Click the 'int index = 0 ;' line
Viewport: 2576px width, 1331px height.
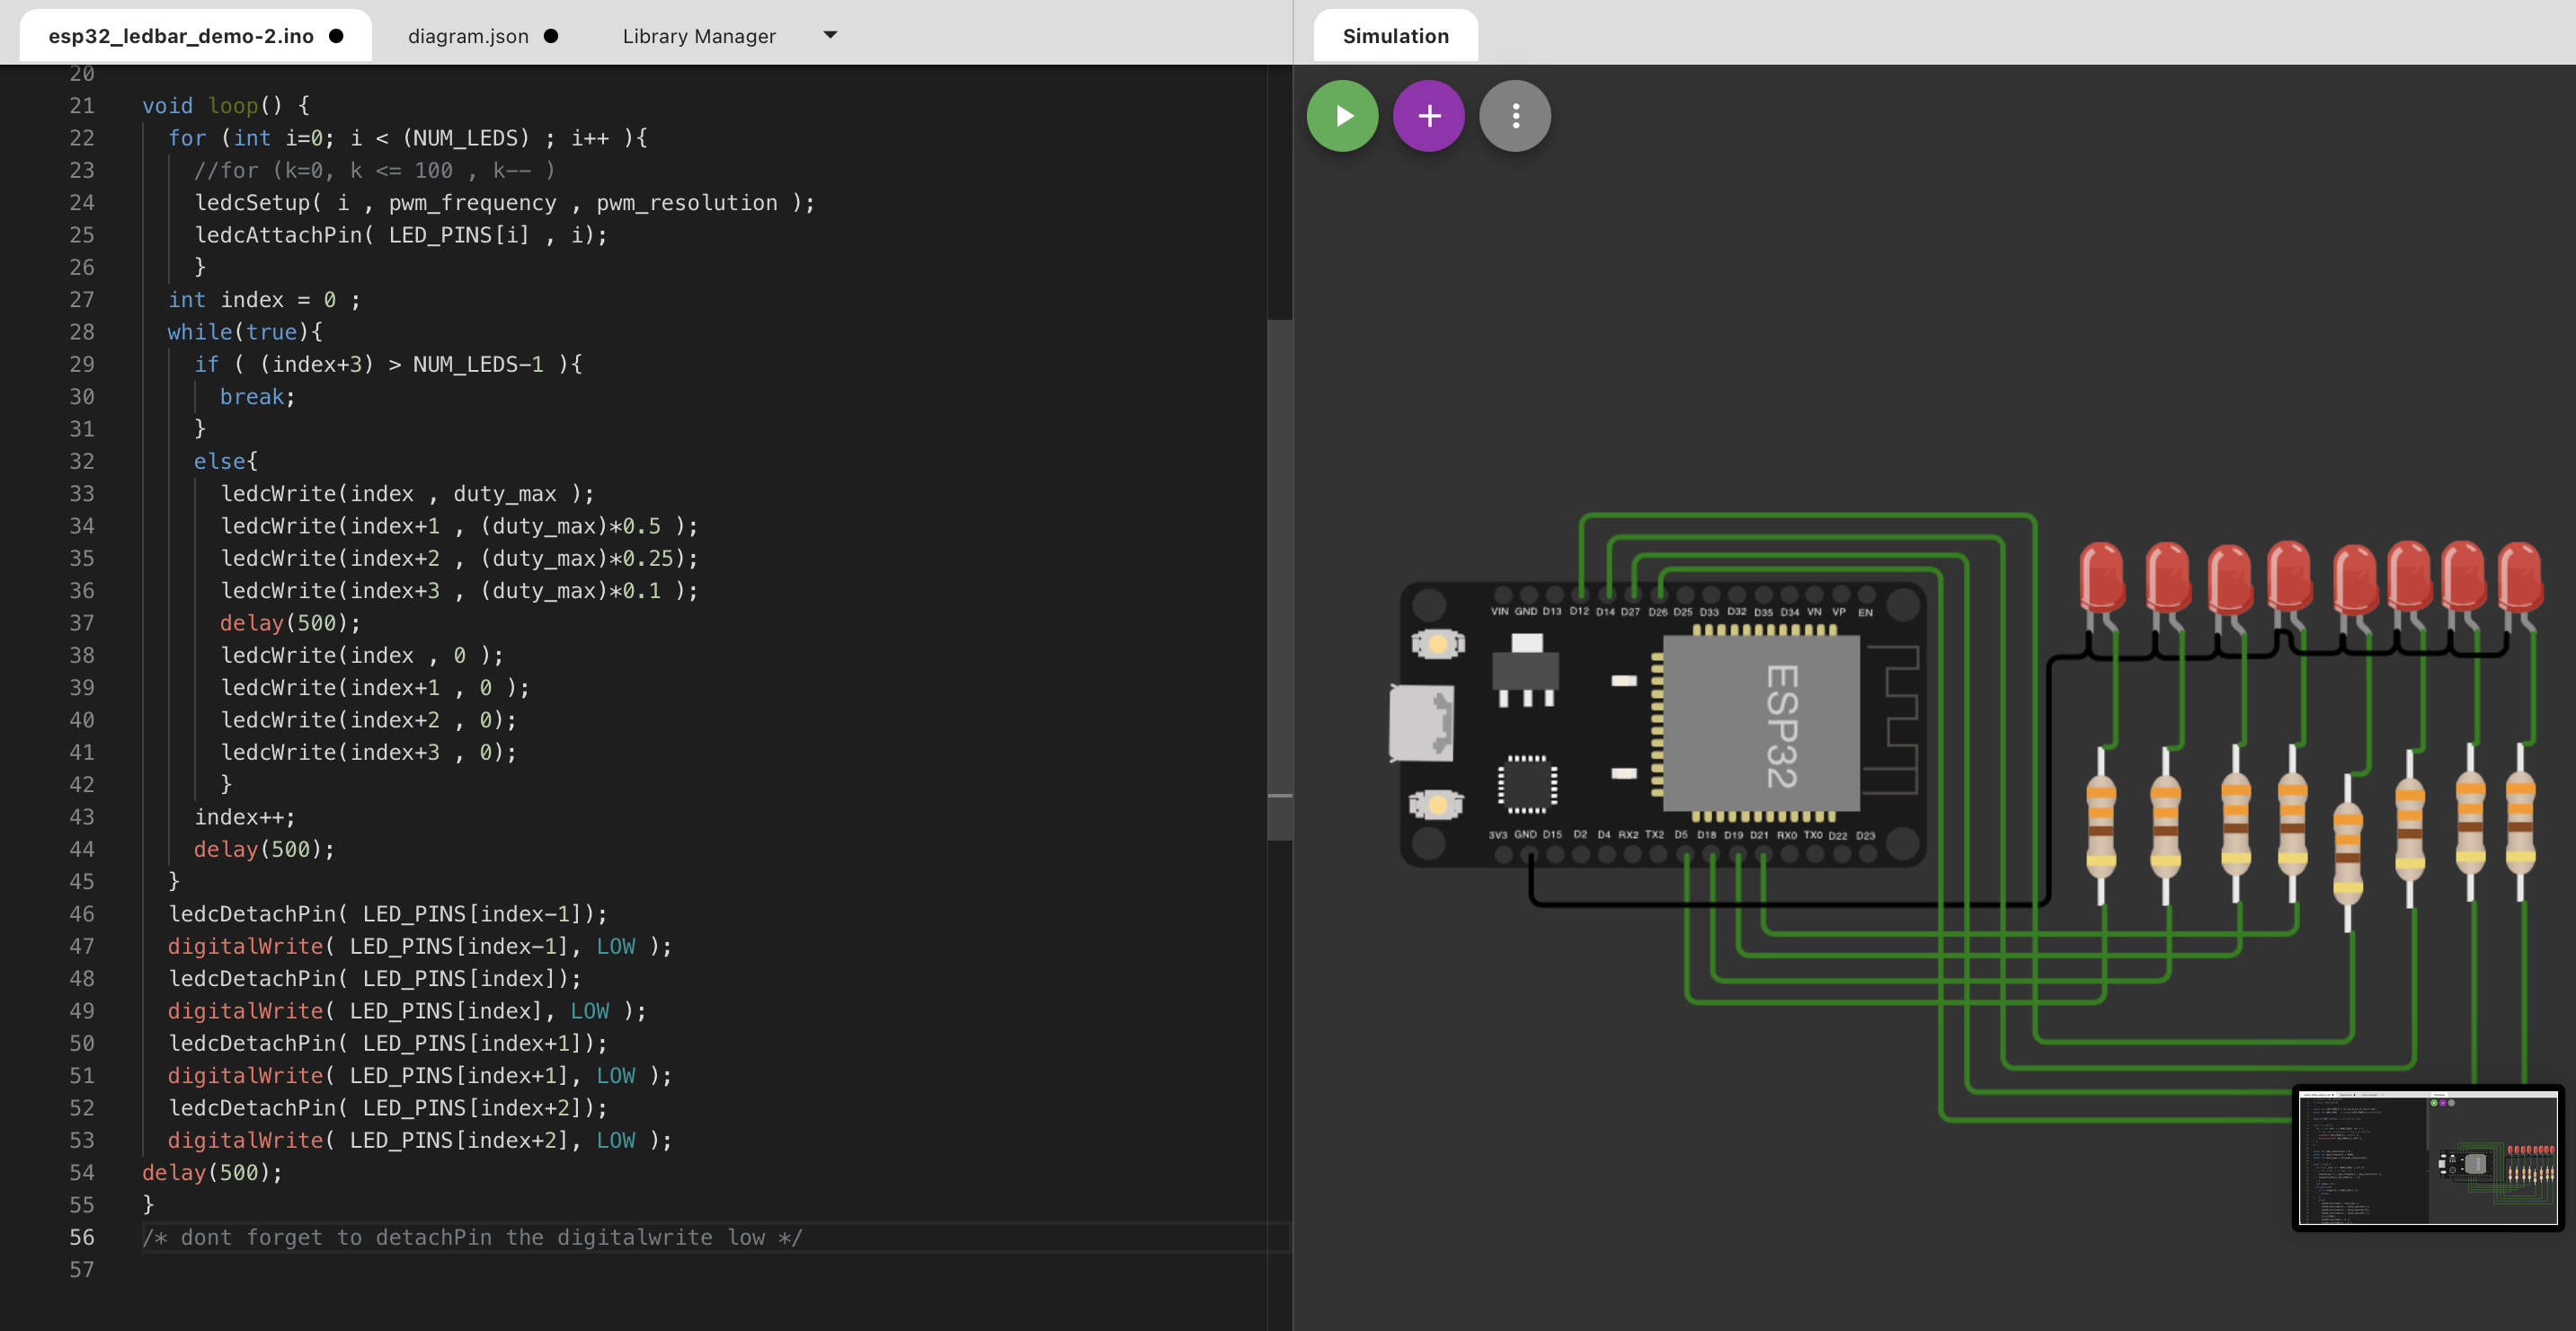264,300
